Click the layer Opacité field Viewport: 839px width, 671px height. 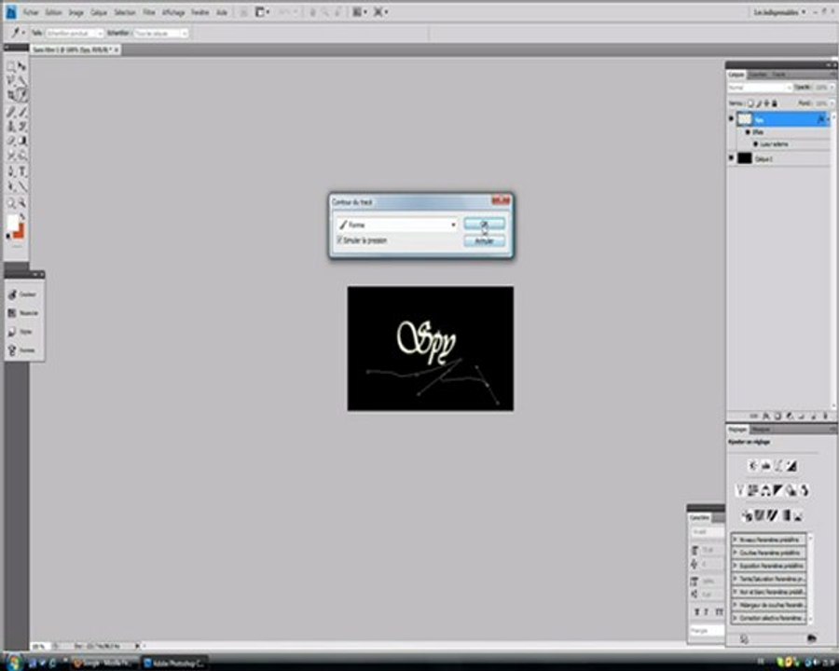click(x=823, y=88)
